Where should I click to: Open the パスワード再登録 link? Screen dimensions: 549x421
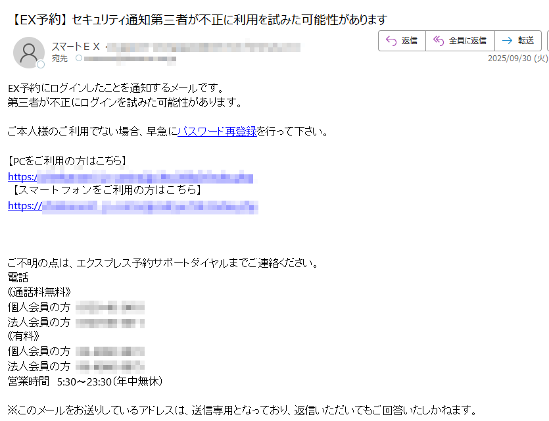217,132
